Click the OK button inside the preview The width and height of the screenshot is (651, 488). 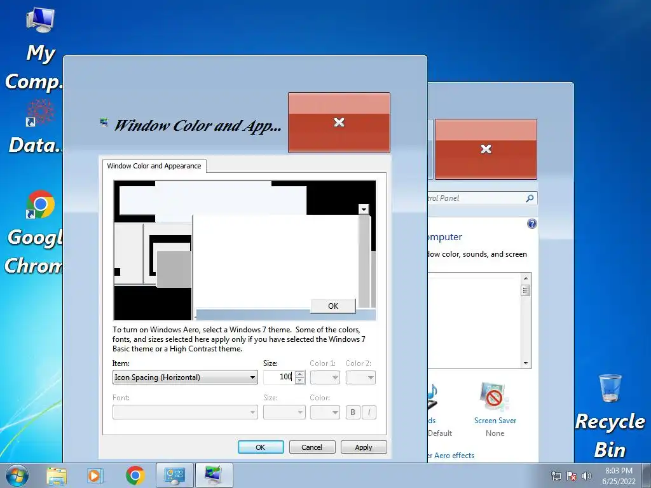[x=333, y=306]
